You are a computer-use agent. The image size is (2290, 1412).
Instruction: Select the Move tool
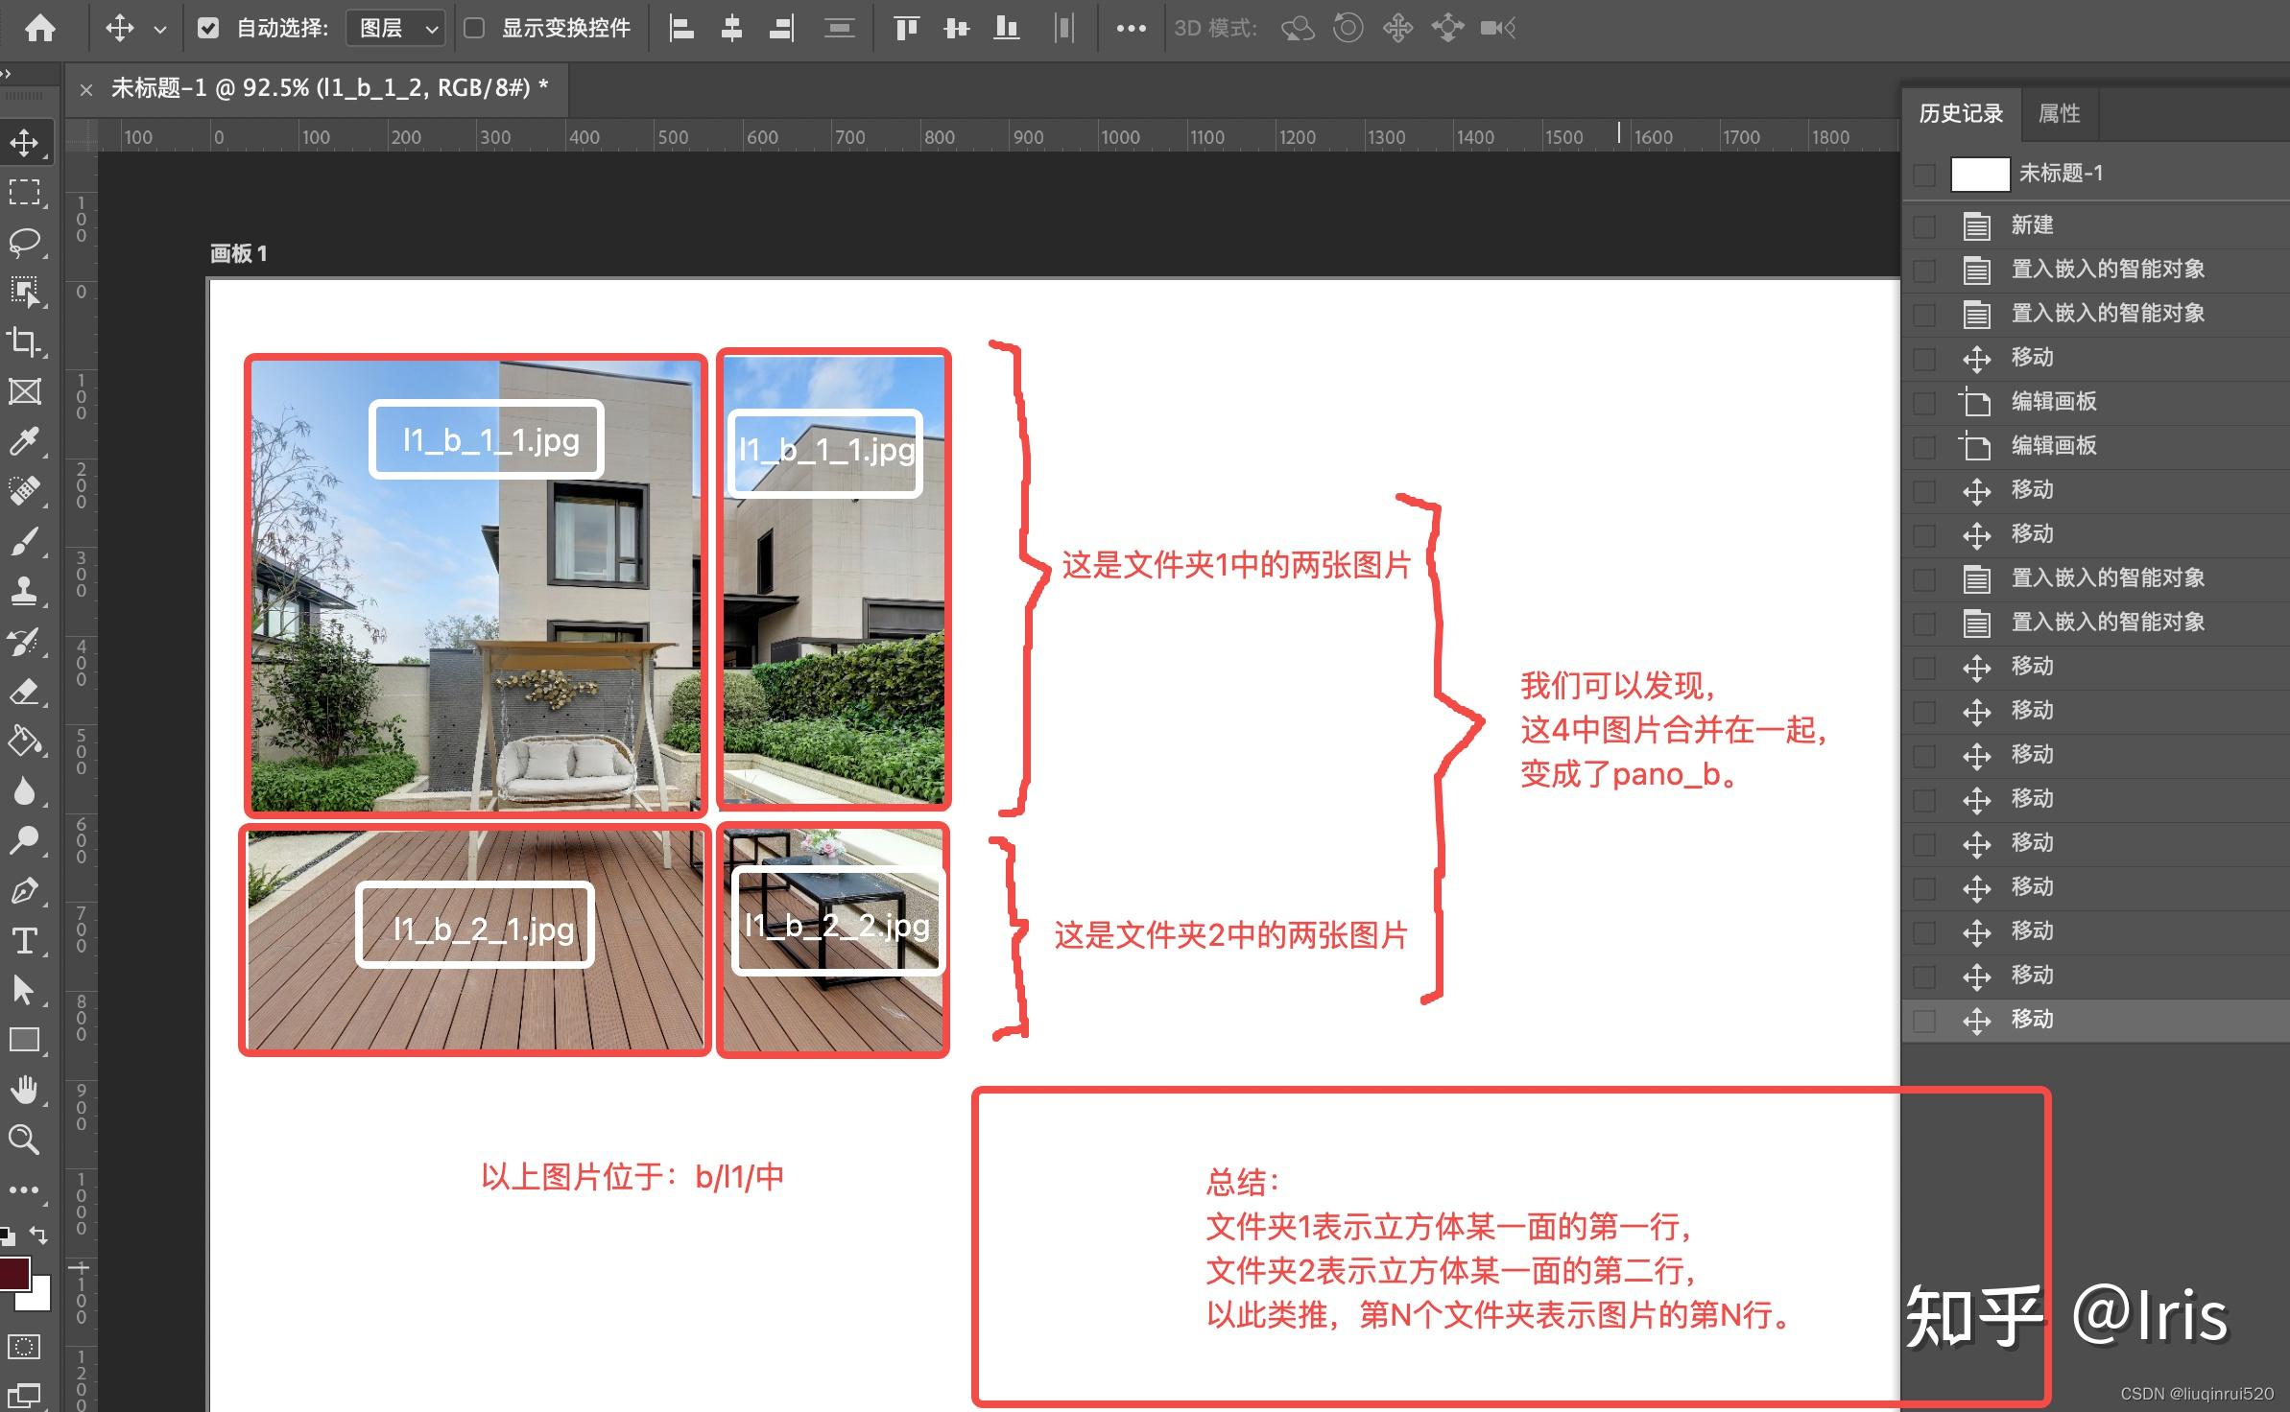(26, 141)
